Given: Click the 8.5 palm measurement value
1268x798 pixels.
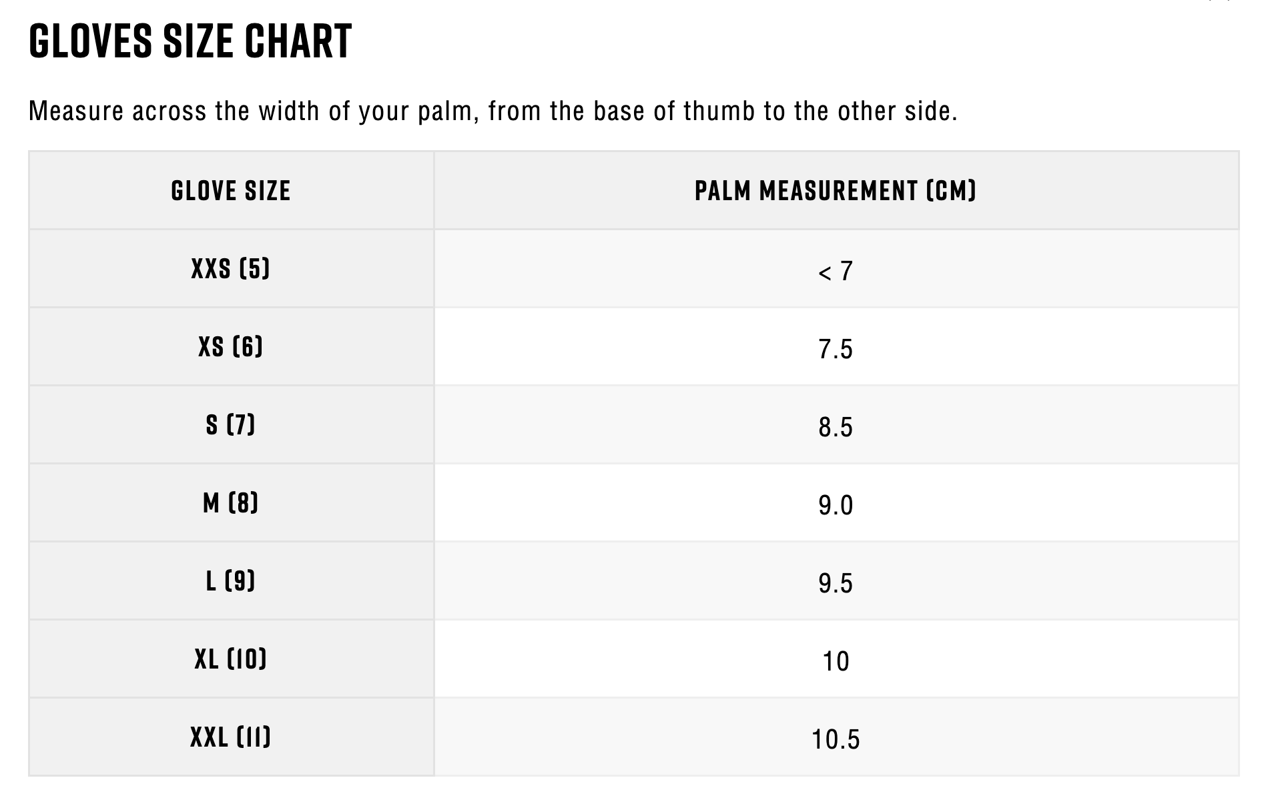Looking at the screenshot, I should [x=836, y=428].
